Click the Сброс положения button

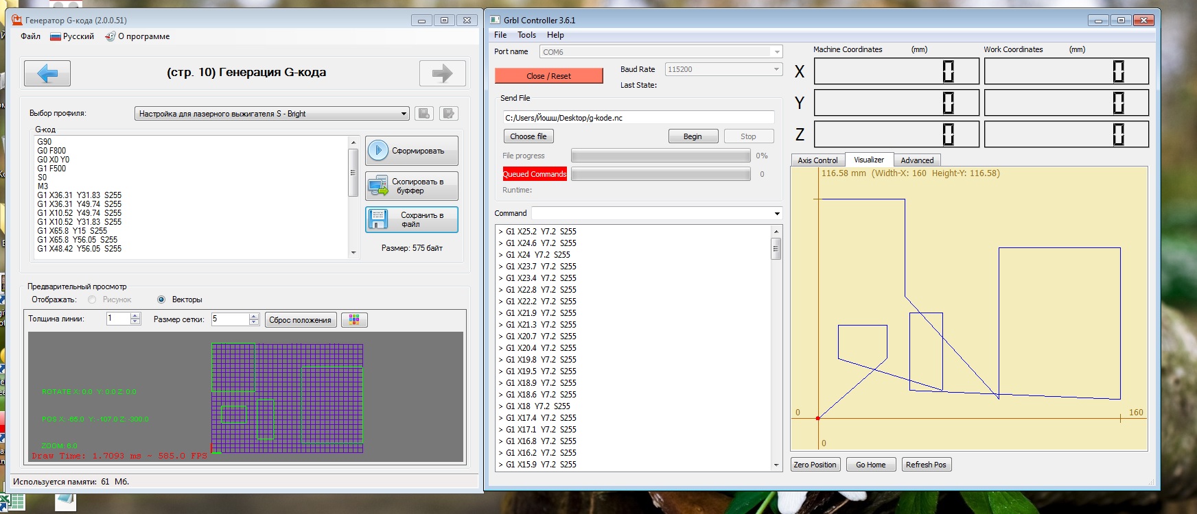click(301, 319)
